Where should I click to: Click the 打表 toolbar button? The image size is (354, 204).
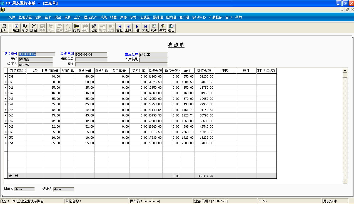[x=77, y=28]
